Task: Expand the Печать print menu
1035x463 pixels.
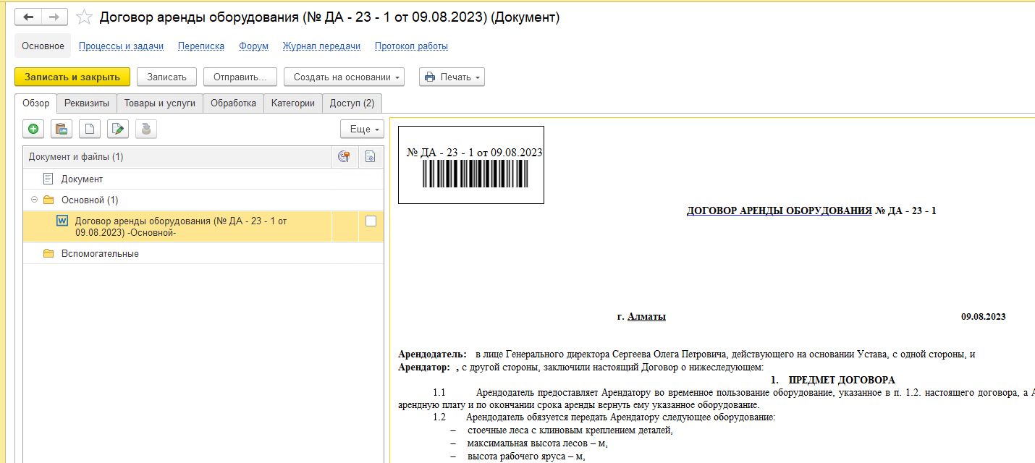Action: pyautogui.click(x=452, y=77)
